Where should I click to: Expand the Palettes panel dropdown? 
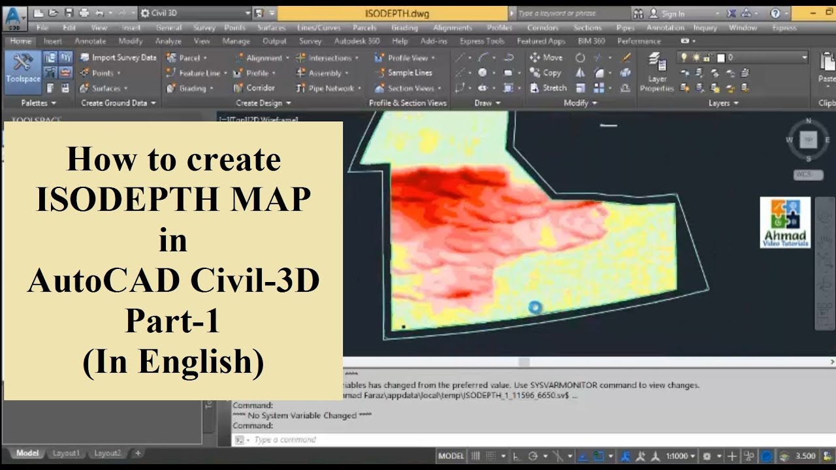39,102
